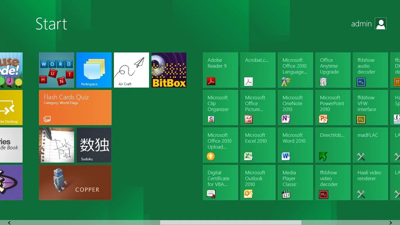Open ffdshow audio decoder tile

click(x=370, y=70)
